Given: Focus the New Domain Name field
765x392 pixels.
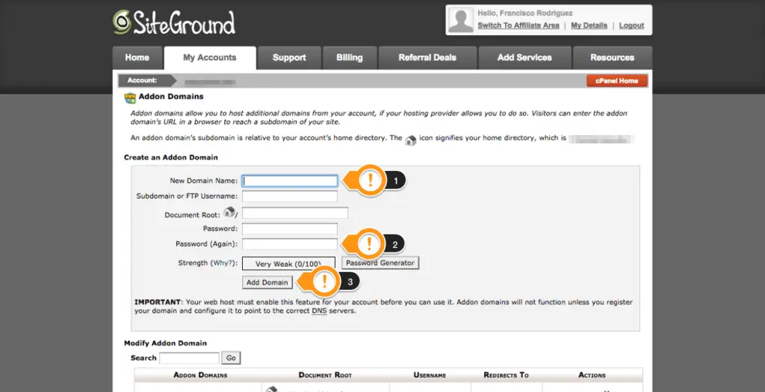Looking at the screenshot, I should tap(290, 181).
